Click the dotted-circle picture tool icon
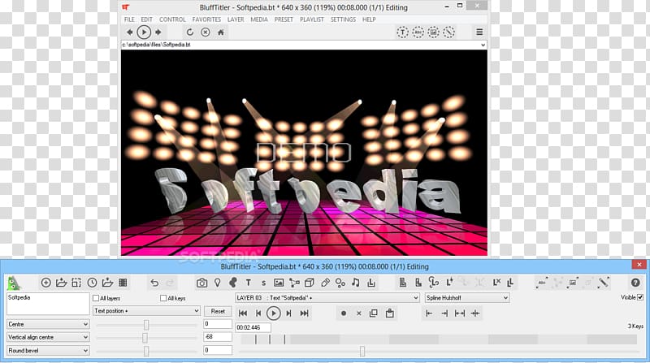 [433, 32]
